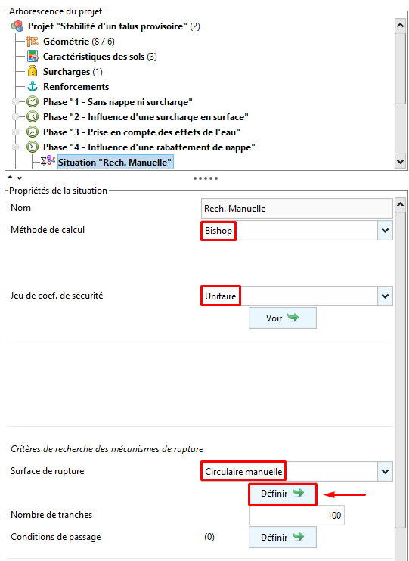Click the Nombre de tranches field
The height and width of the screenshot is (561, 409).
point(297,515)
